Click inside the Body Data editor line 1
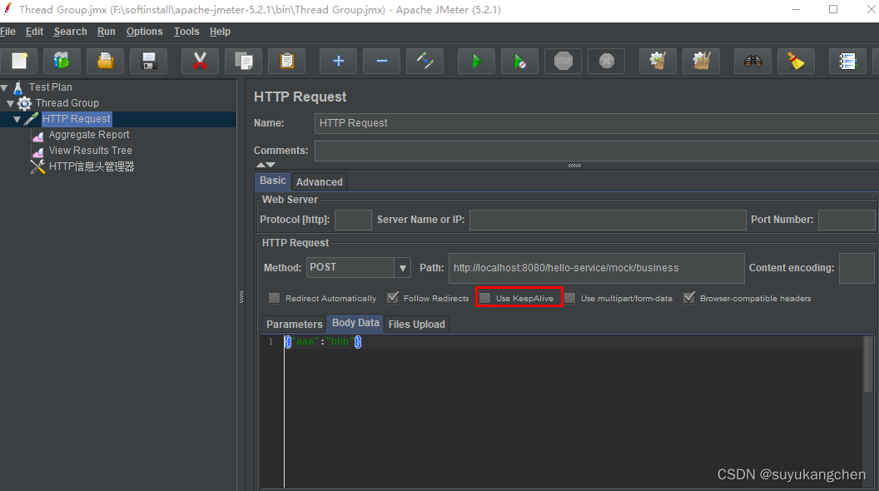 [x=574, y=342]
